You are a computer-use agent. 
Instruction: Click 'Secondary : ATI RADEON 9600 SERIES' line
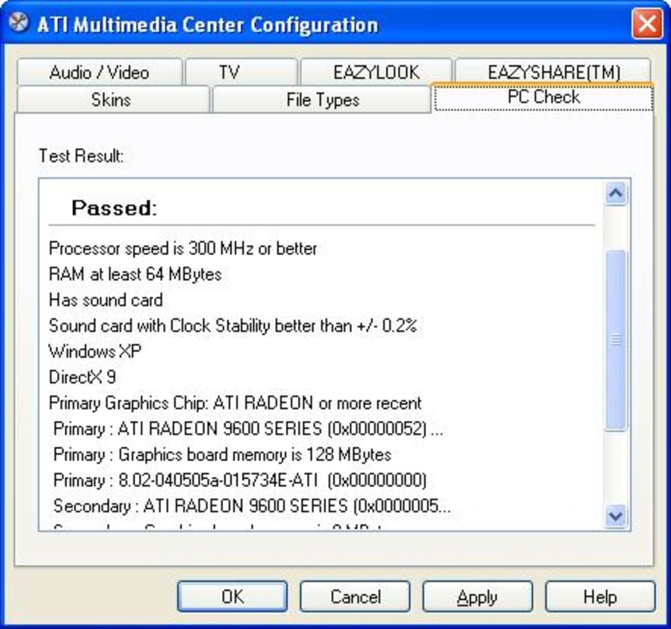tap(252, 506)
